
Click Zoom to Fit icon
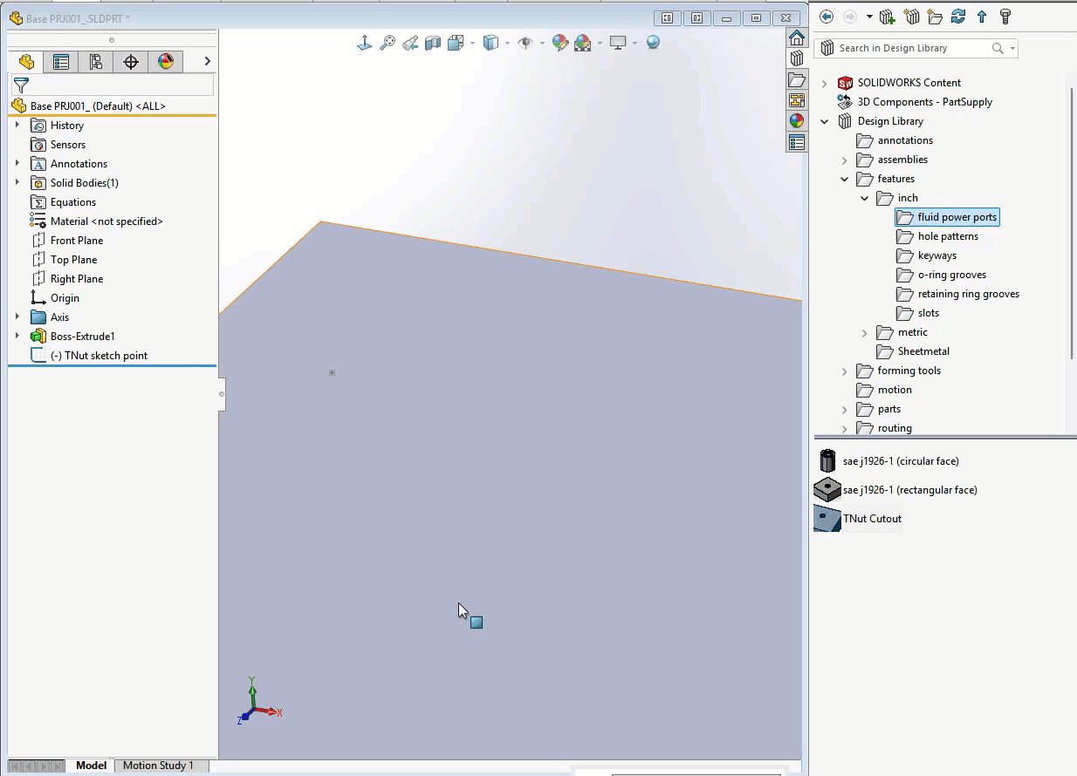tap(388, 43)
